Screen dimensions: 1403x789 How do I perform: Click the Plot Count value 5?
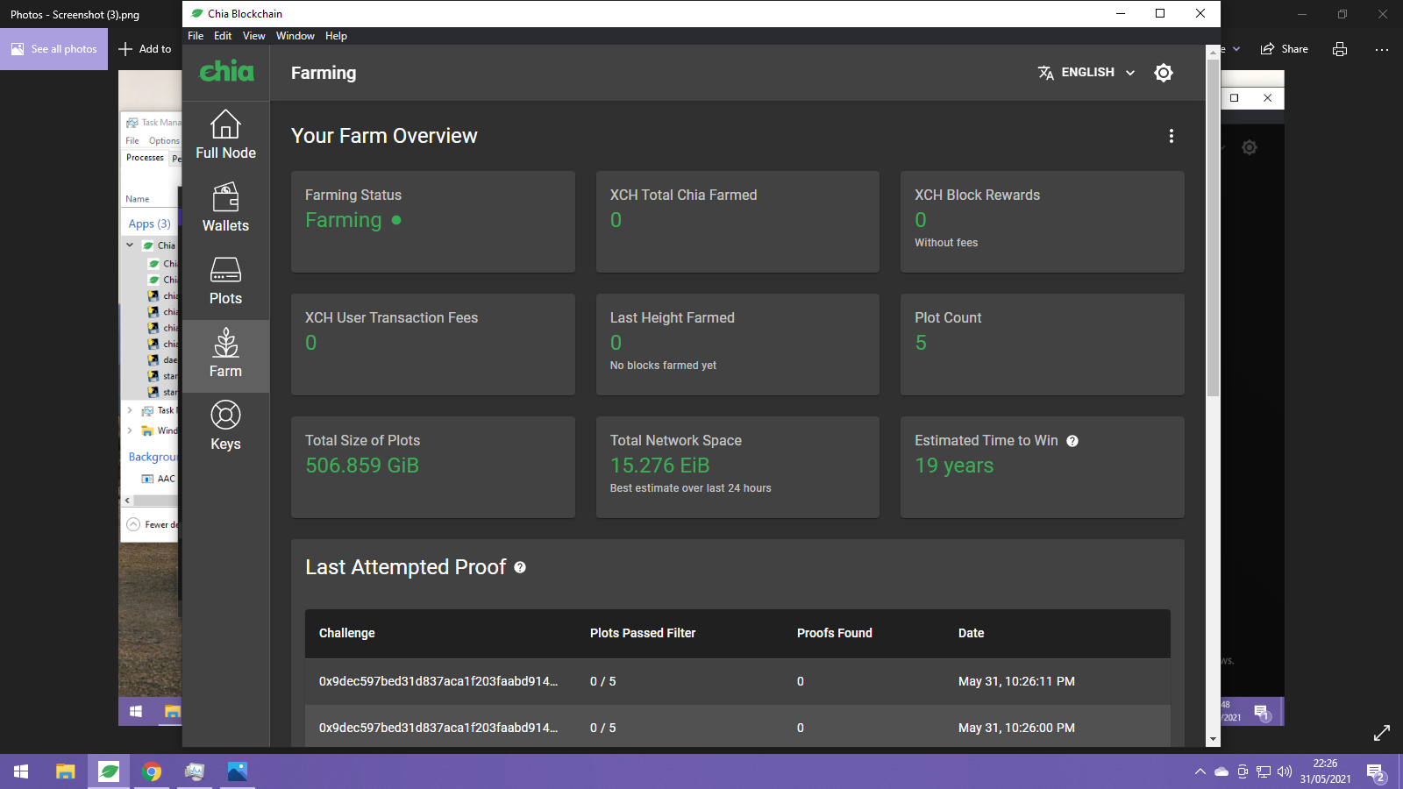pyautogui.click(x=921, y=343)
